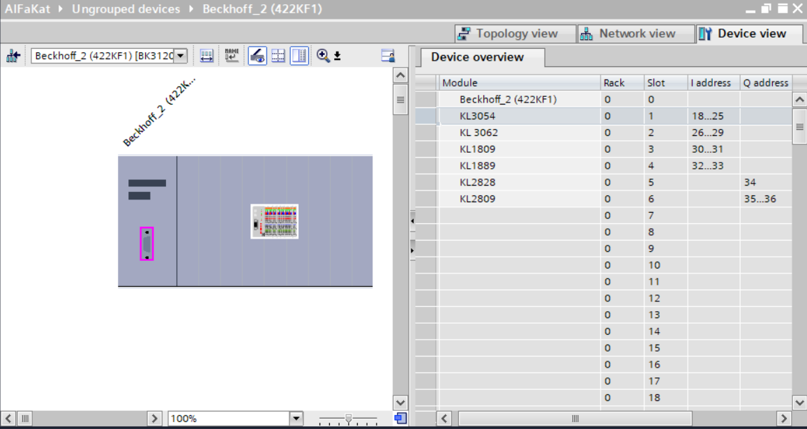Select the Device view tab
The height and width of the screenshot is (429, 807).
coord(749,33)
